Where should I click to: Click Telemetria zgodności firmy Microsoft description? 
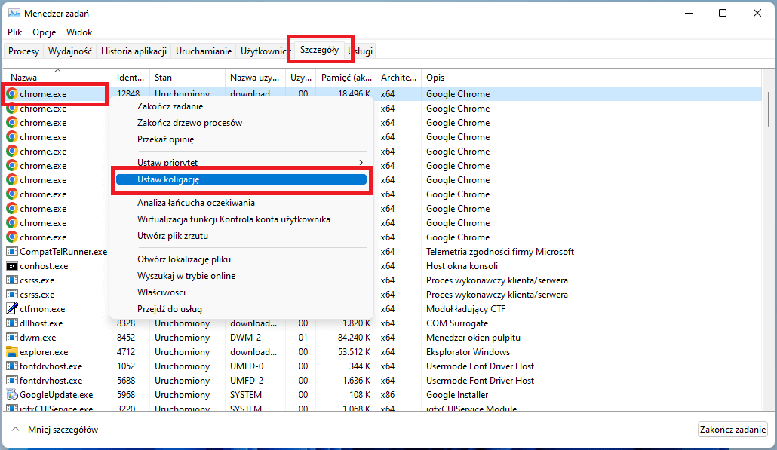point(500,252)
